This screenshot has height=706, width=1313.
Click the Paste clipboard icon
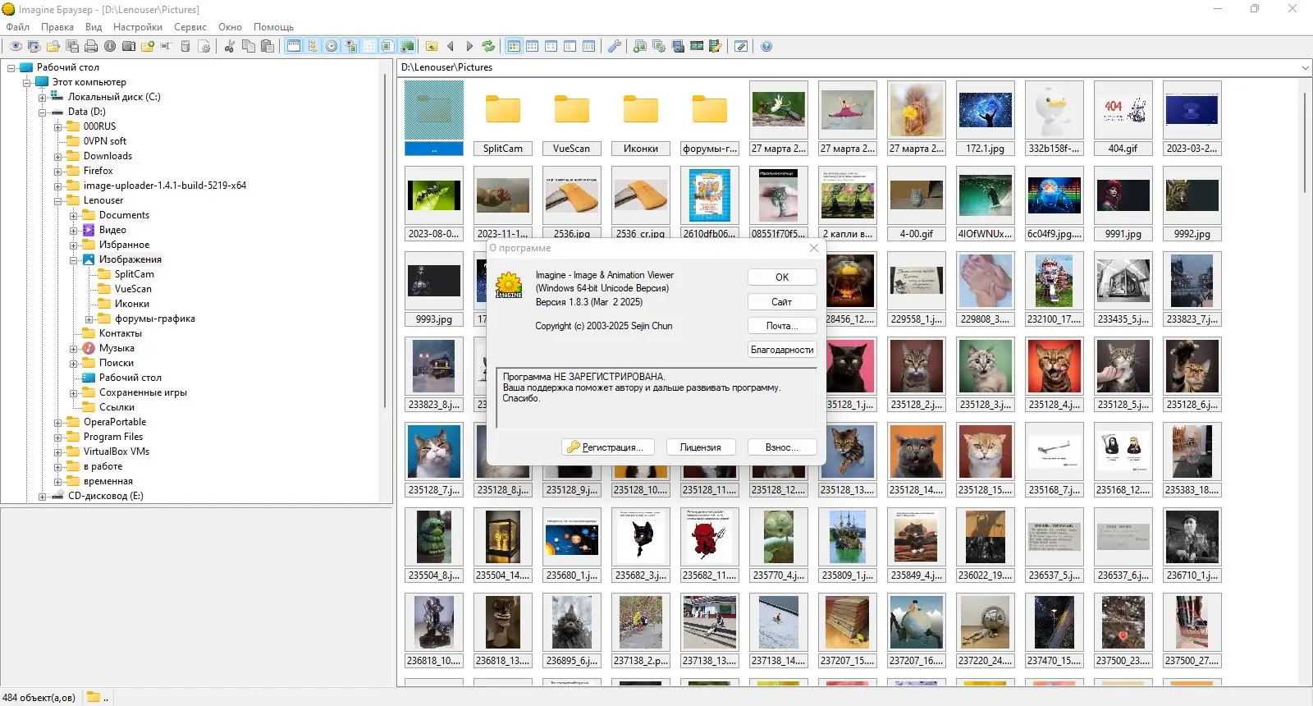click(x=268, y=47)
